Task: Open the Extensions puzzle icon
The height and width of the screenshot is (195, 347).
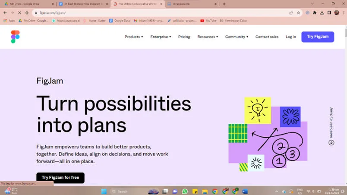Action: (315, 13)
